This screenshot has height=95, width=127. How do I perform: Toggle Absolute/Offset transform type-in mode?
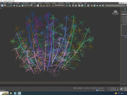(x=75, y=88)
